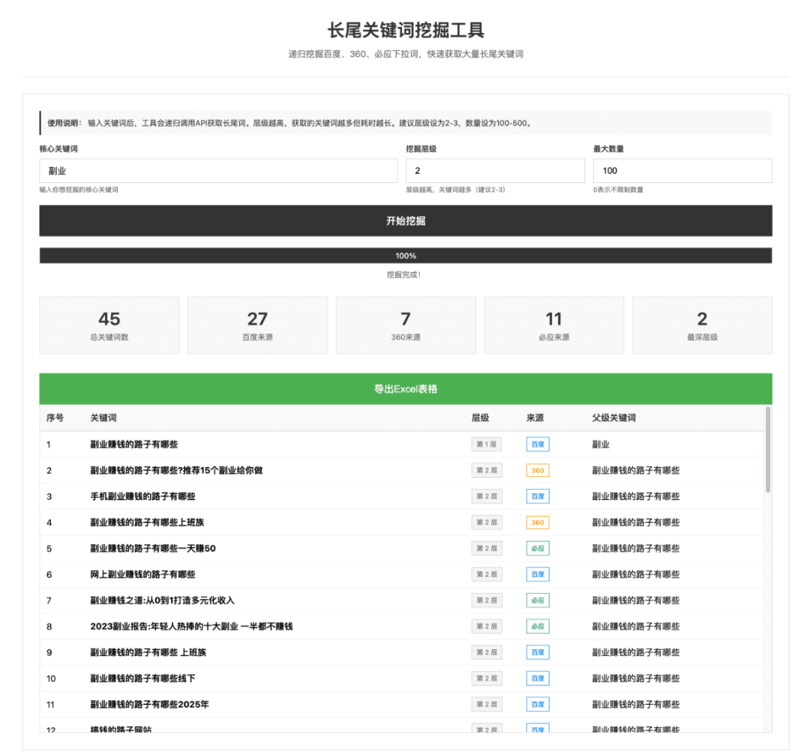
Task: Click the 百度 badge on the 网上副业赚钱 row
Action: click(537, 574)
